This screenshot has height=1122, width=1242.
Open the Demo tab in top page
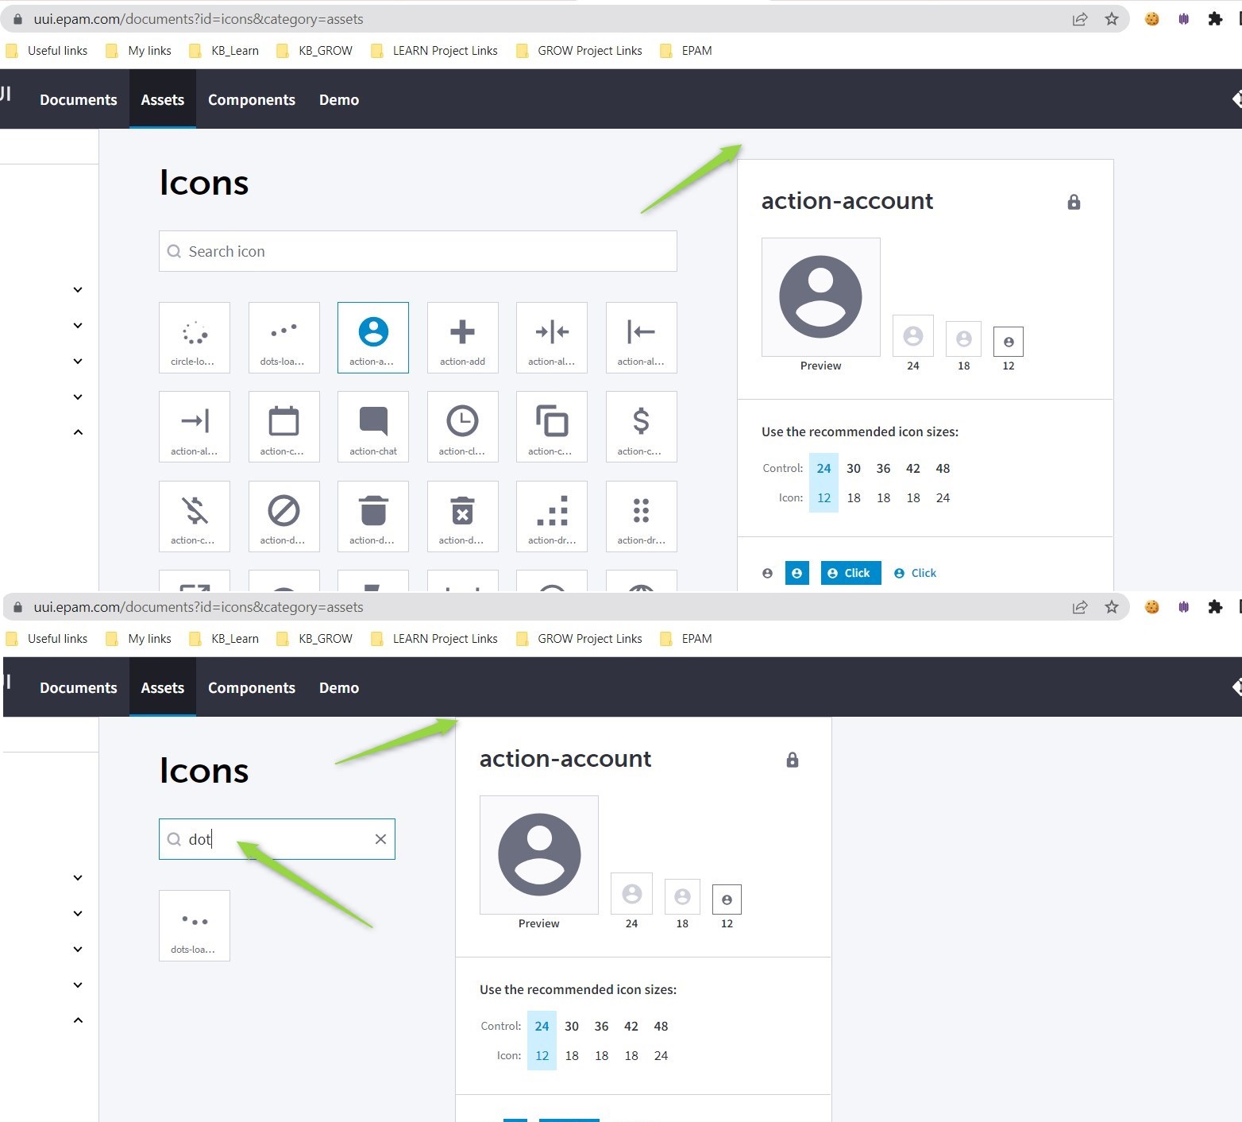339,99
